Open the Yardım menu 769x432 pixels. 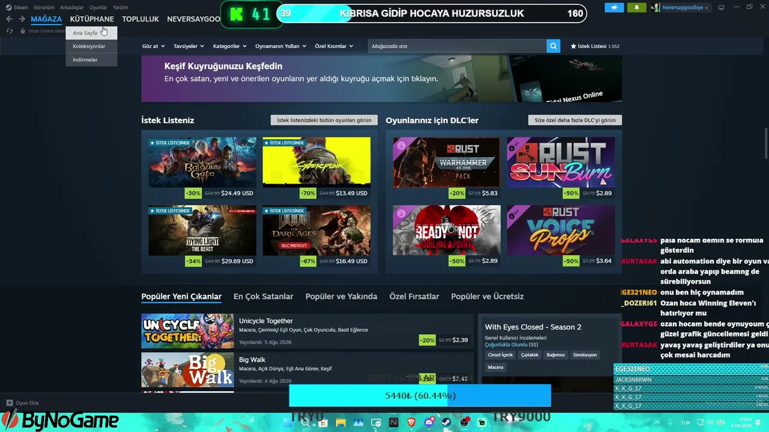click(x=120, y=7)
